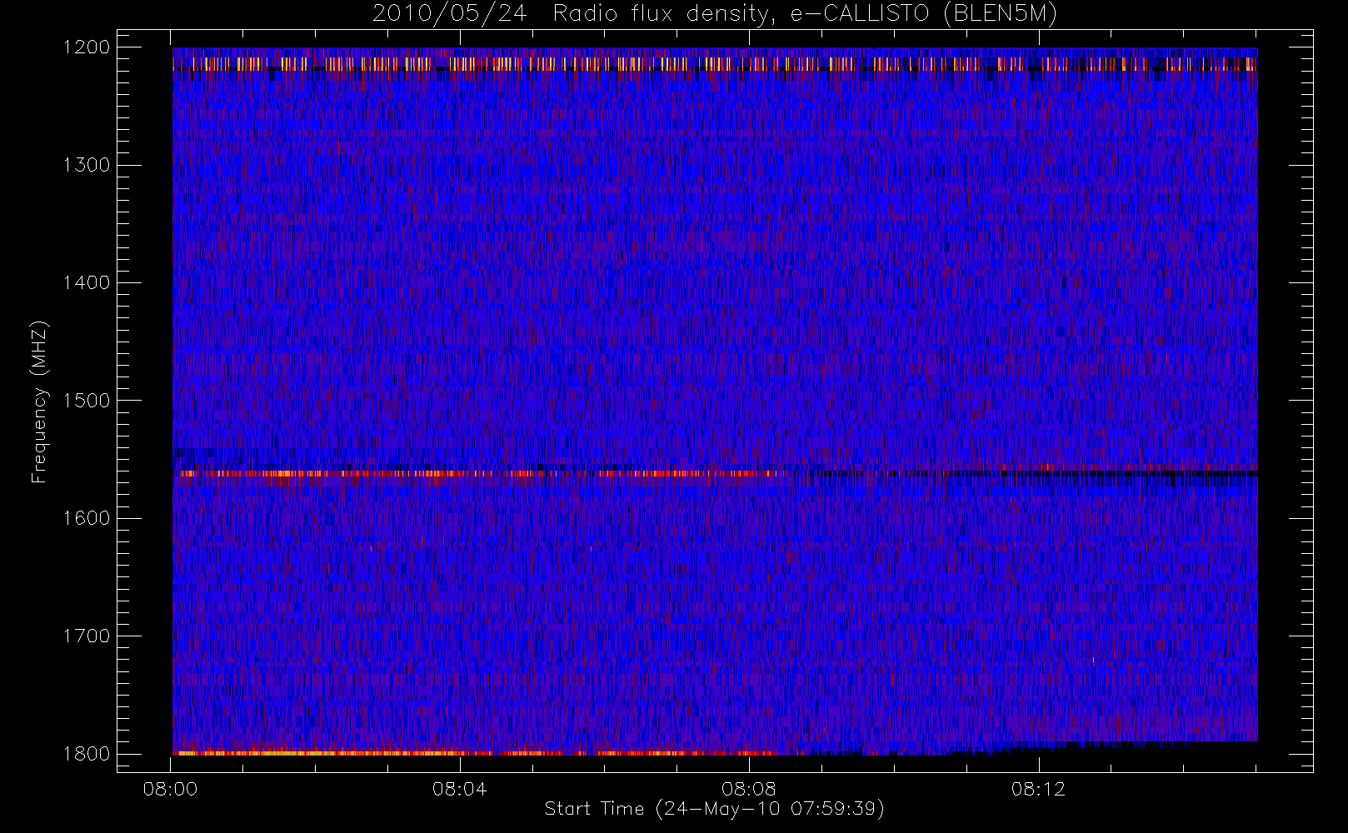Select the '1500' frequency axis label
Screen dimensions: 1348x833
pos(87,401)
